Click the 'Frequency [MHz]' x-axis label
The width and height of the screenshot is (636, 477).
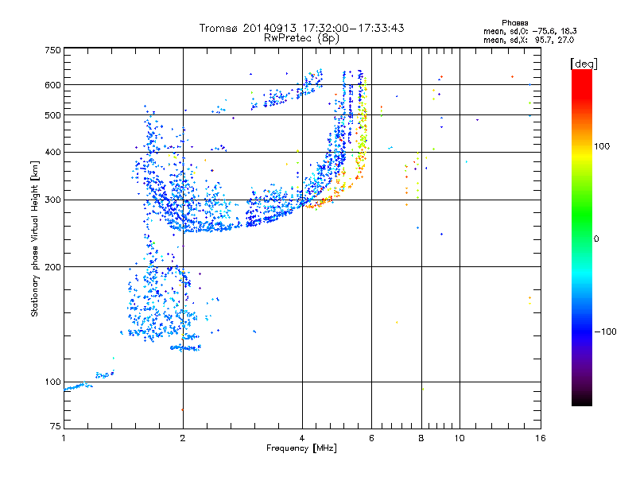click(301, 448)
